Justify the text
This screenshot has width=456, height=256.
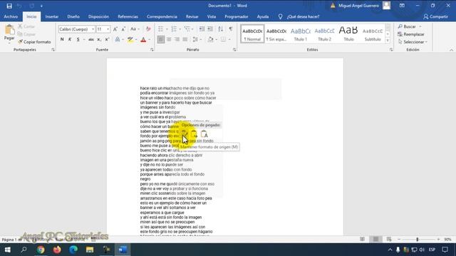pyautogui.click(x=185, y=39)
